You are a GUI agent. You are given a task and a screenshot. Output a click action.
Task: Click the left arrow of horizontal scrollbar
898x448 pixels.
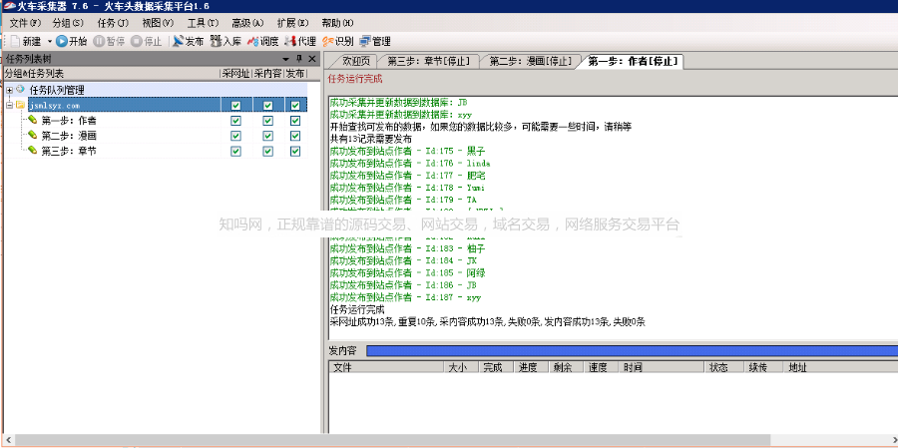pos(7,440)
